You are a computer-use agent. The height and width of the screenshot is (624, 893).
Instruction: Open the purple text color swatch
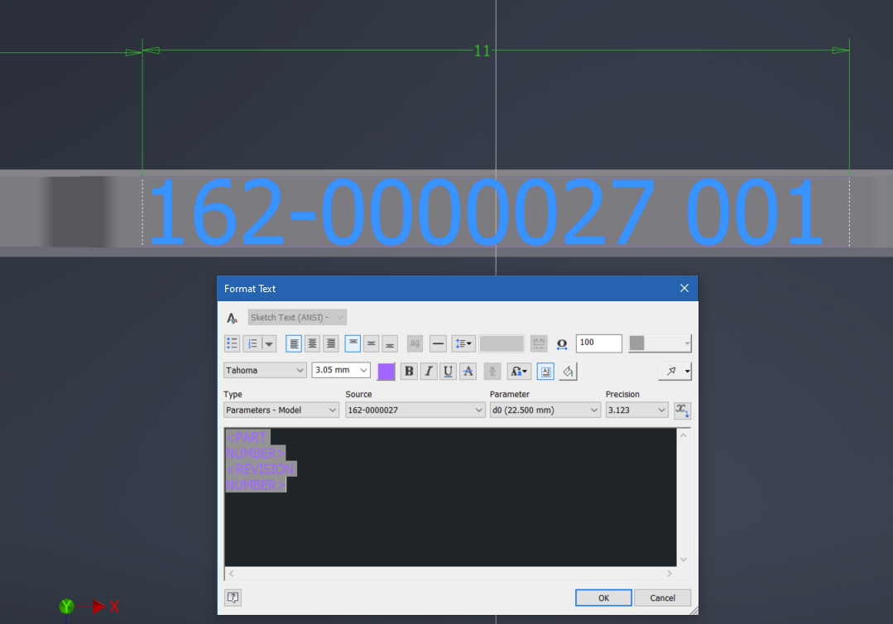click(x=386, y=371)
